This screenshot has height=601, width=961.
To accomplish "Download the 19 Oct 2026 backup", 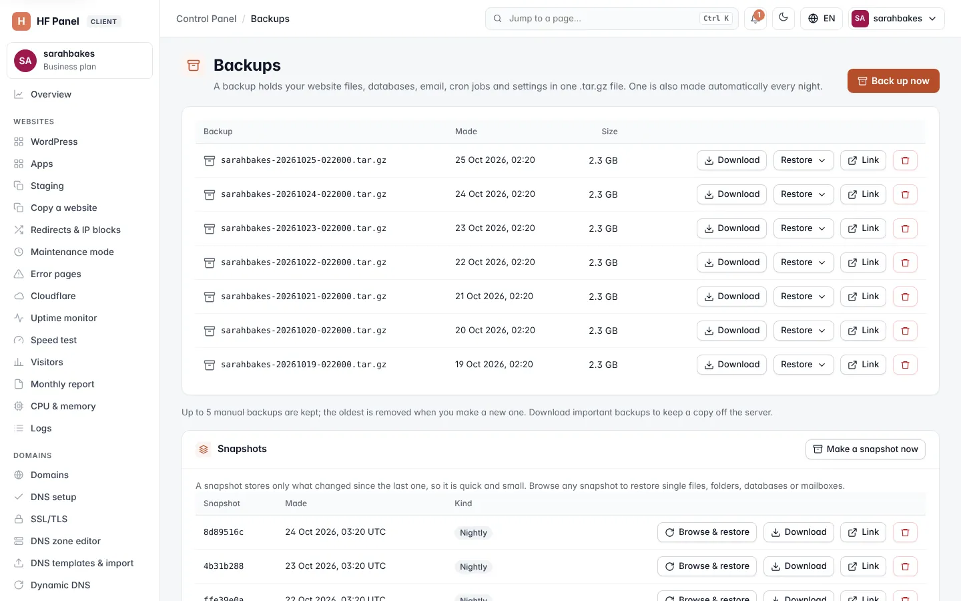I will click(731, 365).
